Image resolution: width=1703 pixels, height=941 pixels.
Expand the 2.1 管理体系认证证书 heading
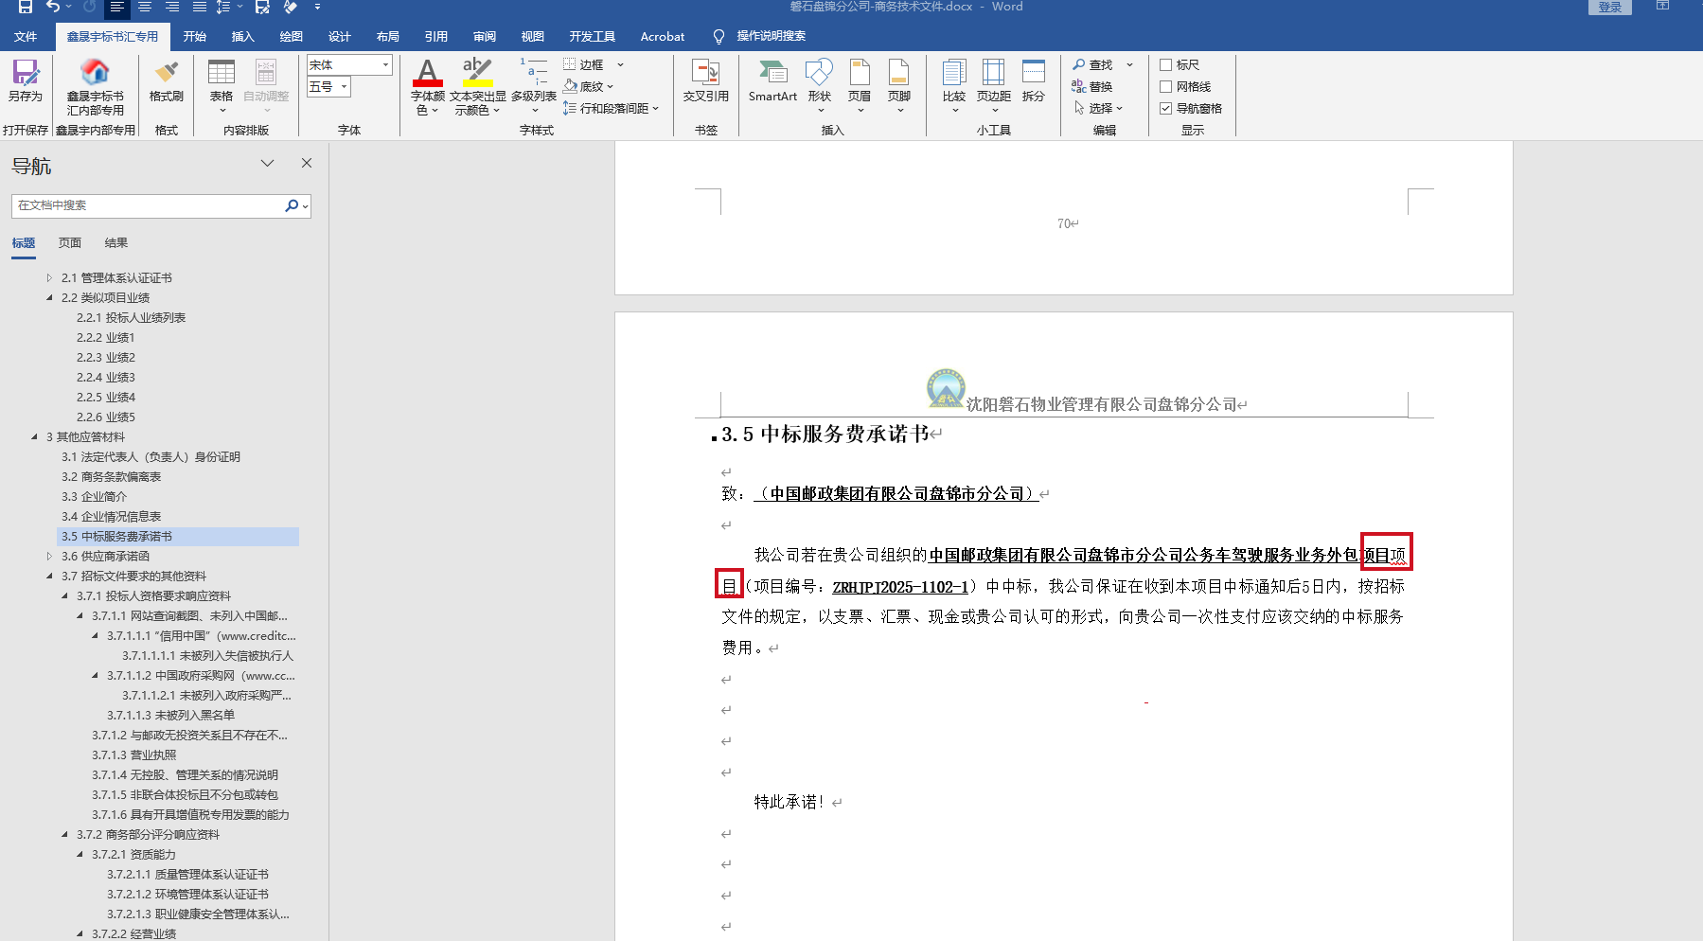tap(49, 278)
